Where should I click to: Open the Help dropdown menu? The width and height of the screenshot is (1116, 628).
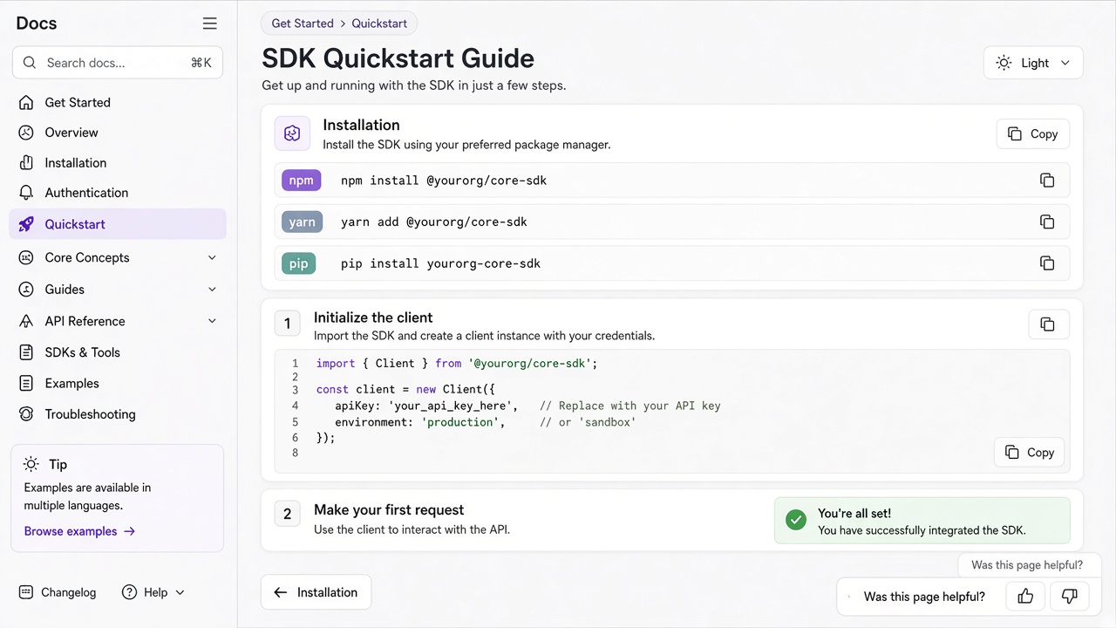(x=153, y=592)
